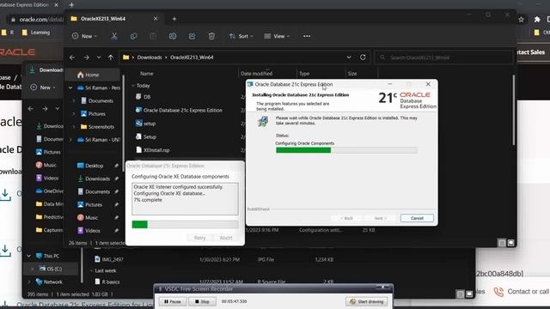Open the address bar history dropdown
This screenshot has height=309, width=550.
click(x=349, y=58)
